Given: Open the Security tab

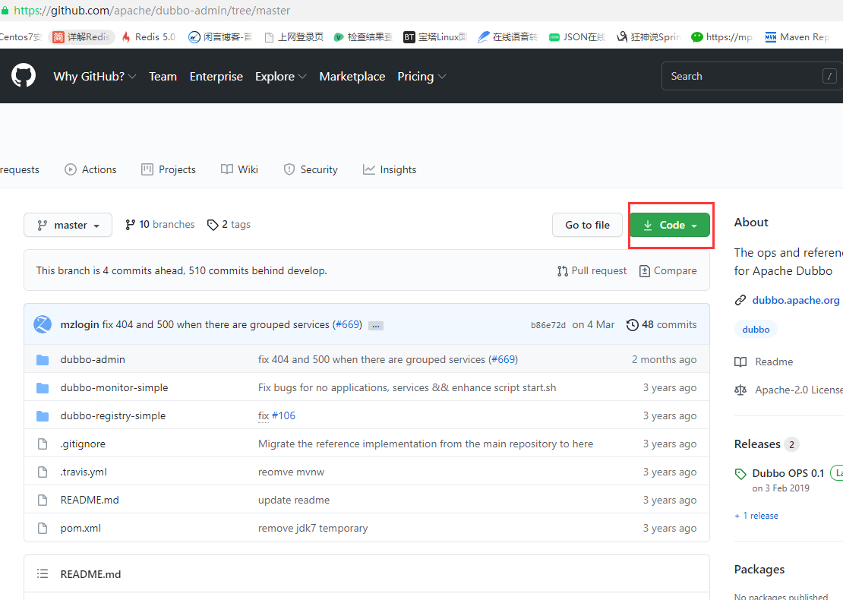Looking at the screenshot, I should tap(310, 169).
